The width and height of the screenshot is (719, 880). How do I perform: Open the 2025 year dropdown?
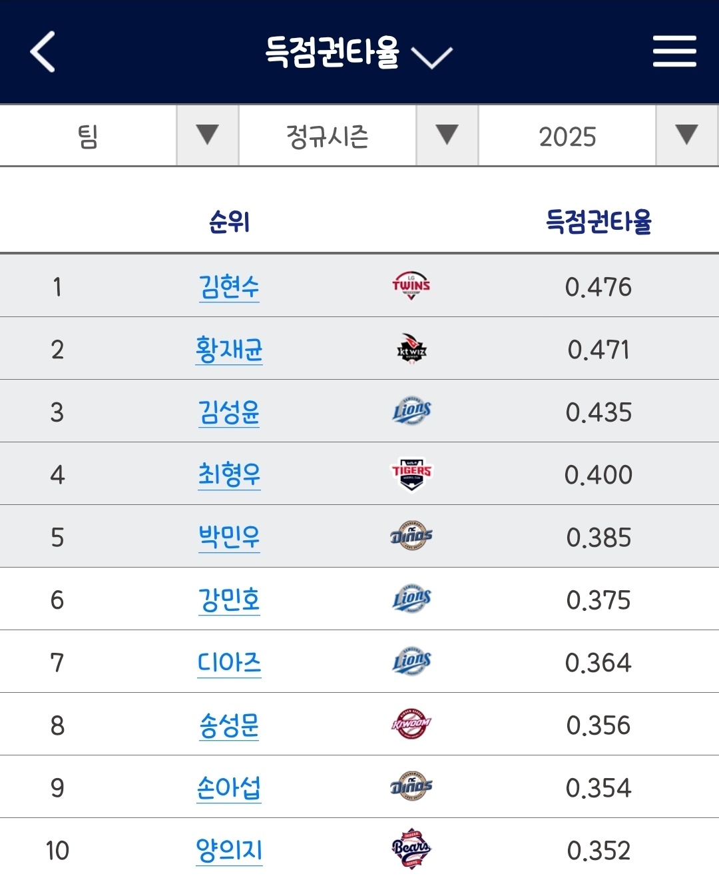(686, 135)
